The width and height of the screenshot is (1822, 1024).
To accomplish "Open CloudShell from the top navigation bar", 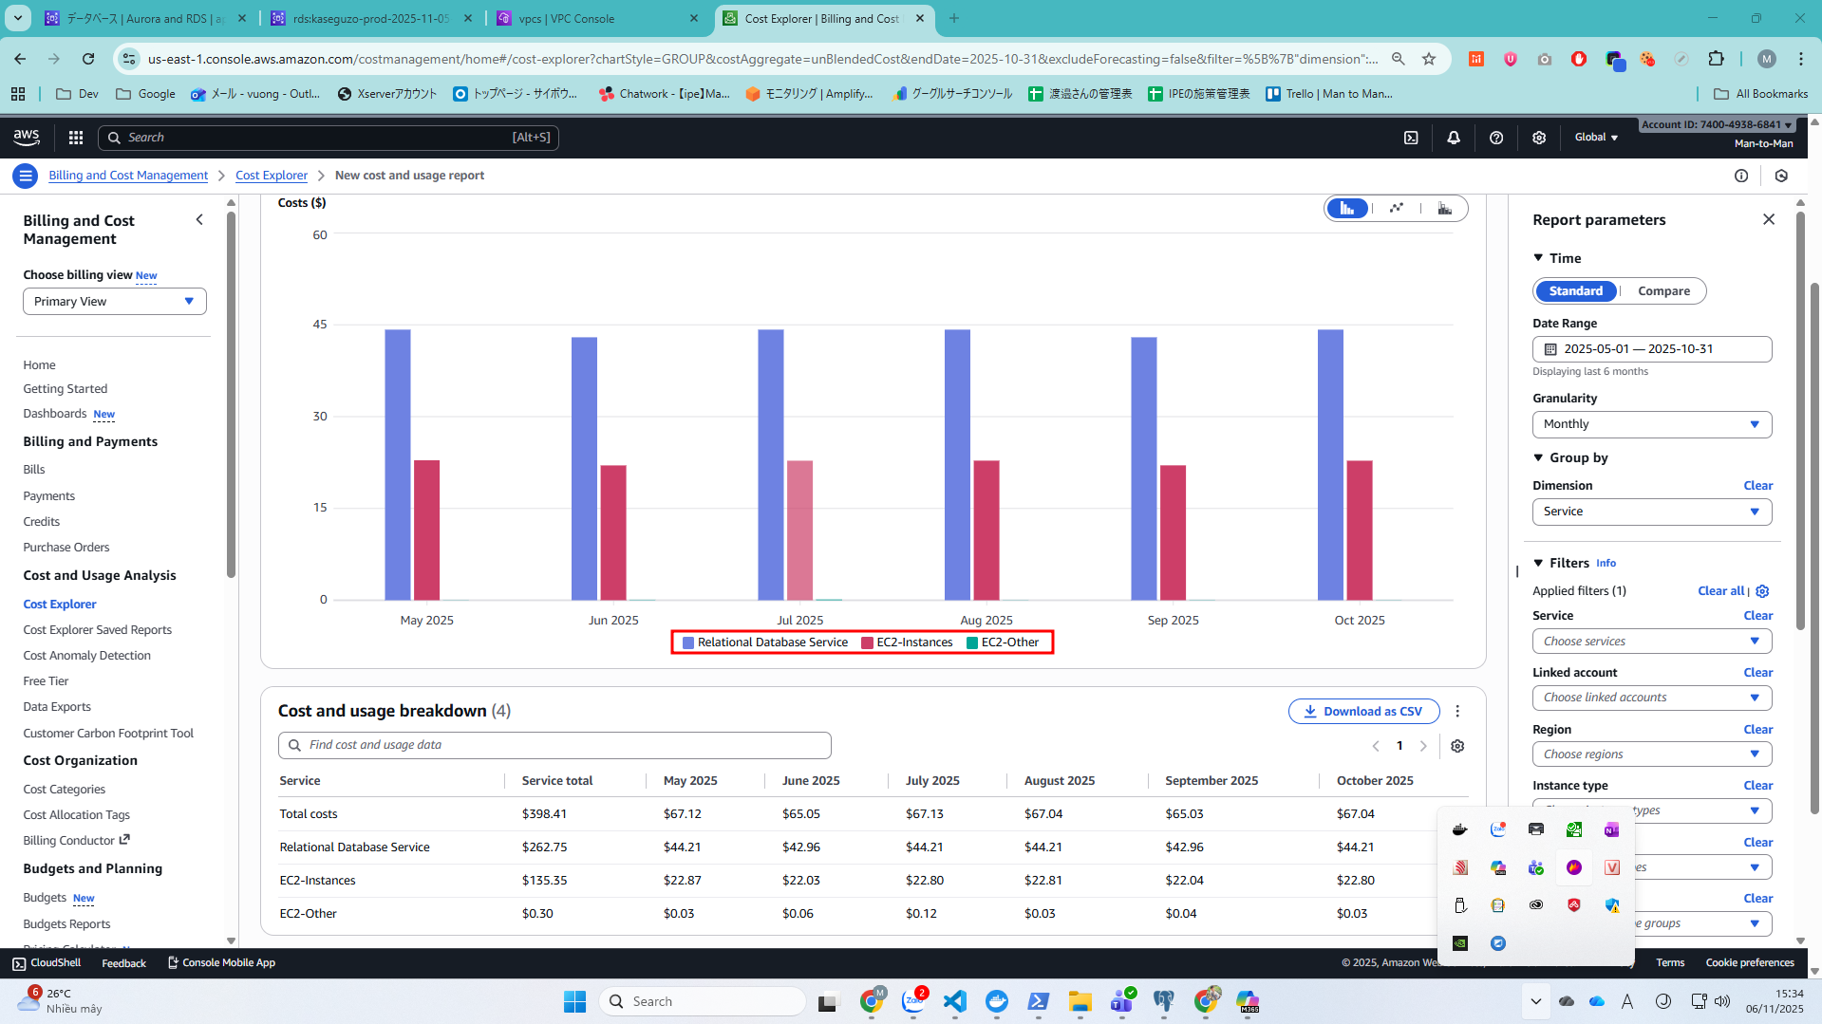I will point(1411,138).
